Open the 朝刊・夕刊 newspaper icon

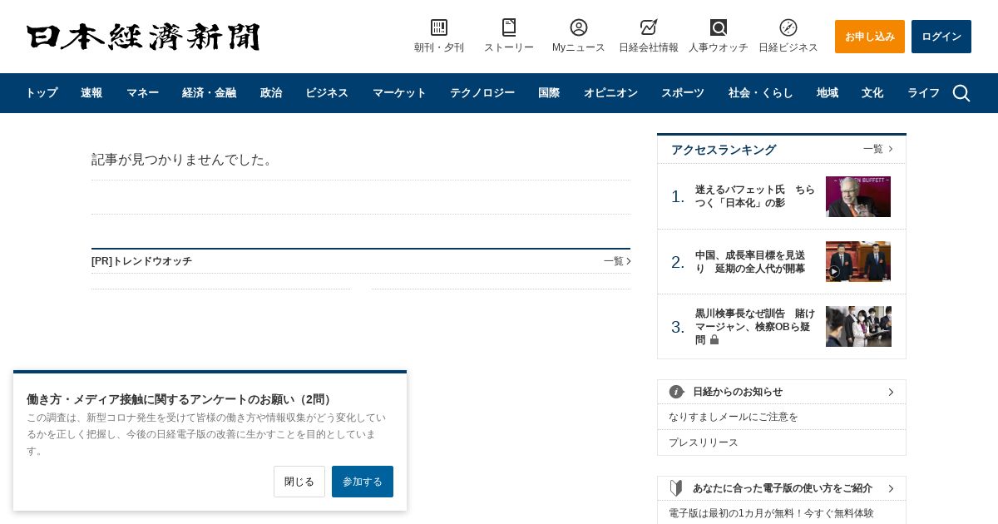click(439, 27)
